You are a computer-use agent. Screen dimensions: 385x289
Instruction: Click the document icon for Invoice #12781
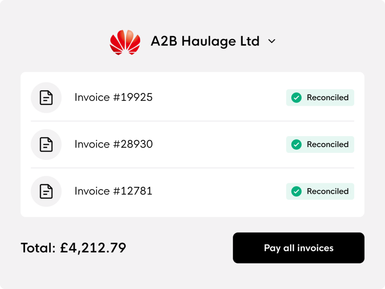click(x=46, y=192)
